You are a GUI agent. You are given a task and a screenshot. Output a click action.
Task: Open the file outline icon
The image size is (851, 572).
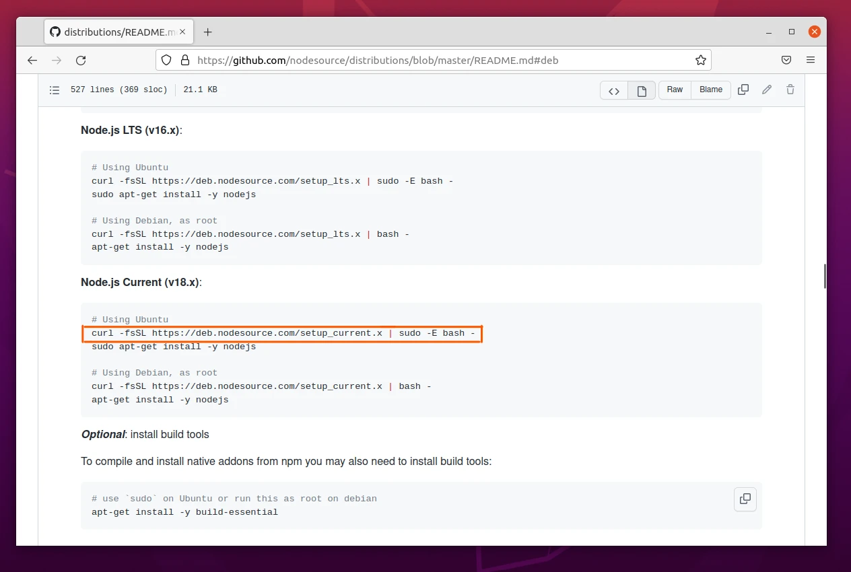(55, 90)
